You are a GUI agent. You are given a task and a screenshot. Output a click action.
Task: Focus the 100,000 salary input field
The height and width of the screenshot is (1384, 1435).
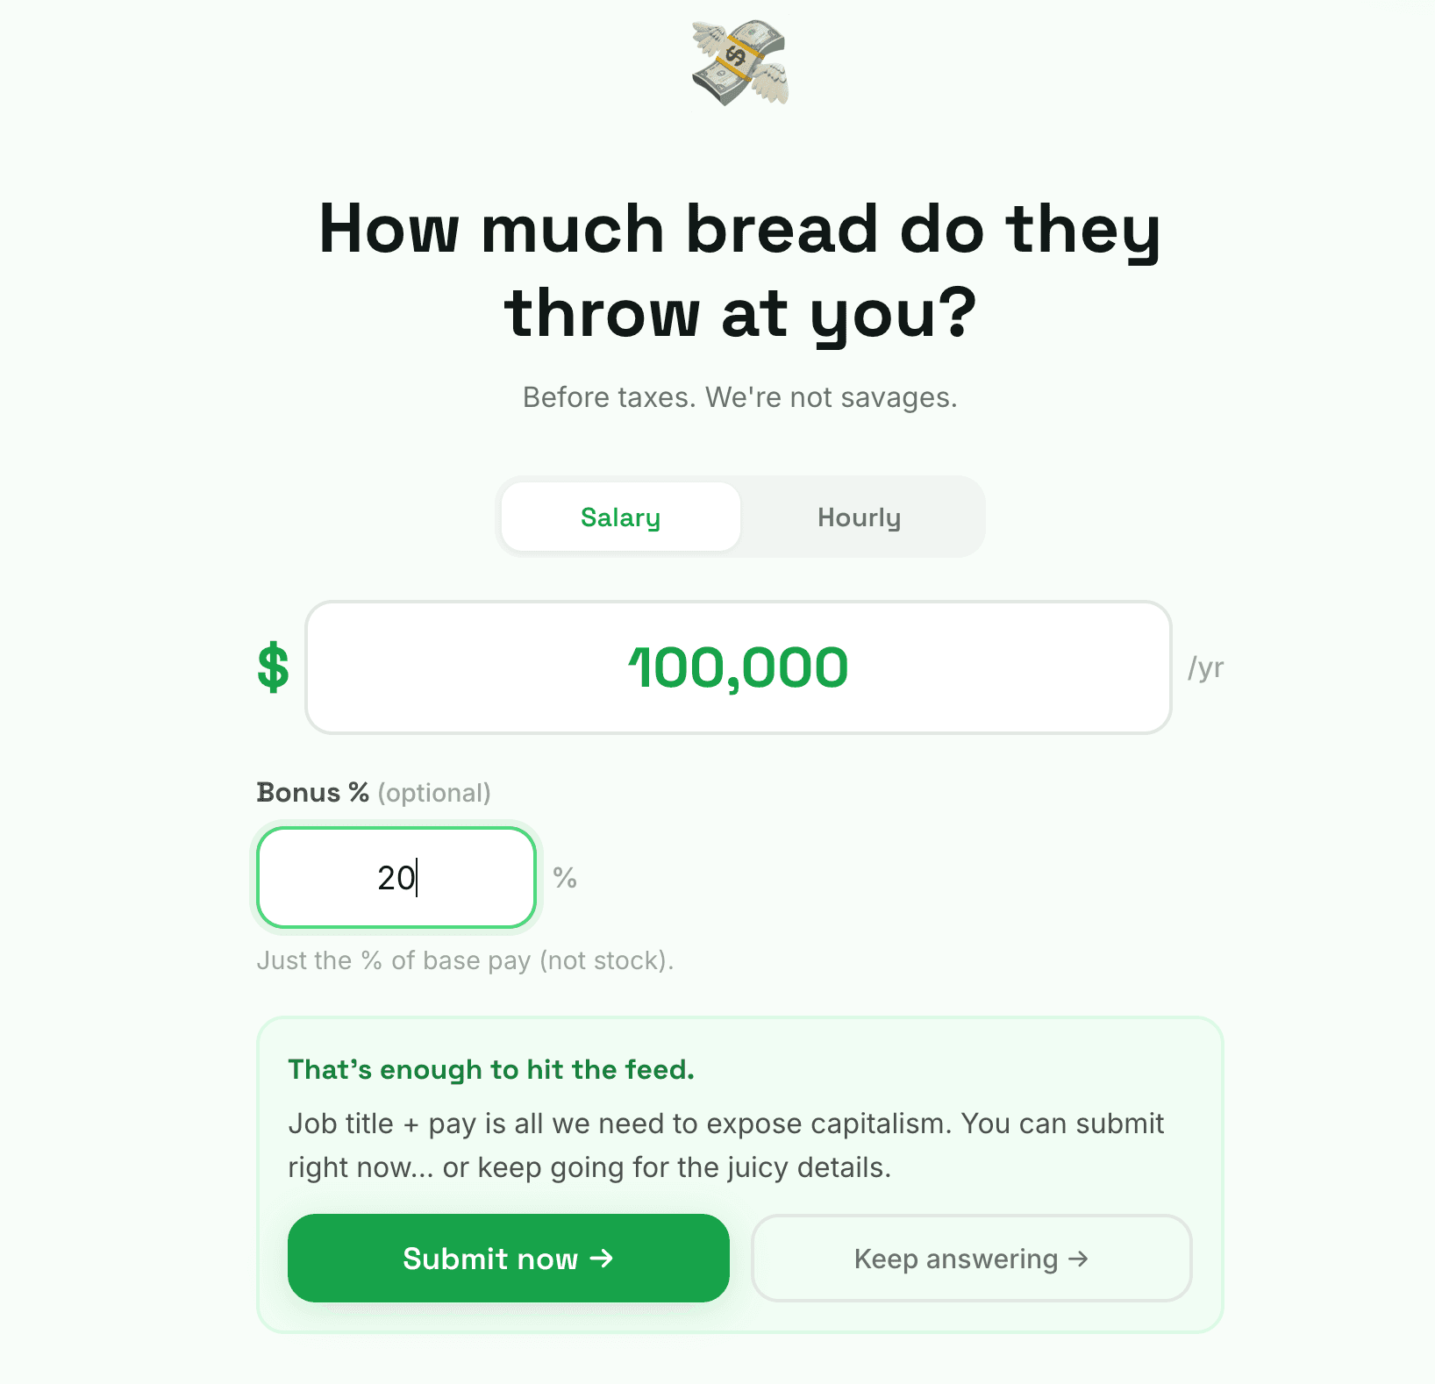click(738, 667)
